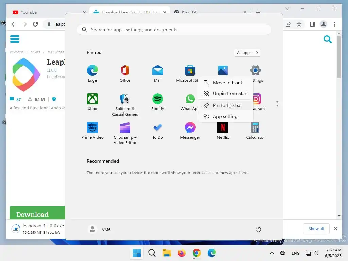Select Move to front in context menu
The image size is (348, 261).
226,83
